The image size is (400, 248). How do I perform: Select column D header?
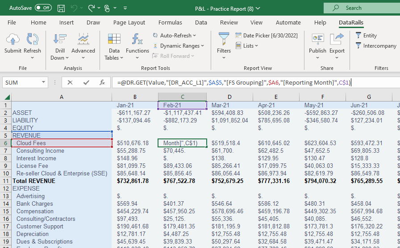(x=229, y=97)
